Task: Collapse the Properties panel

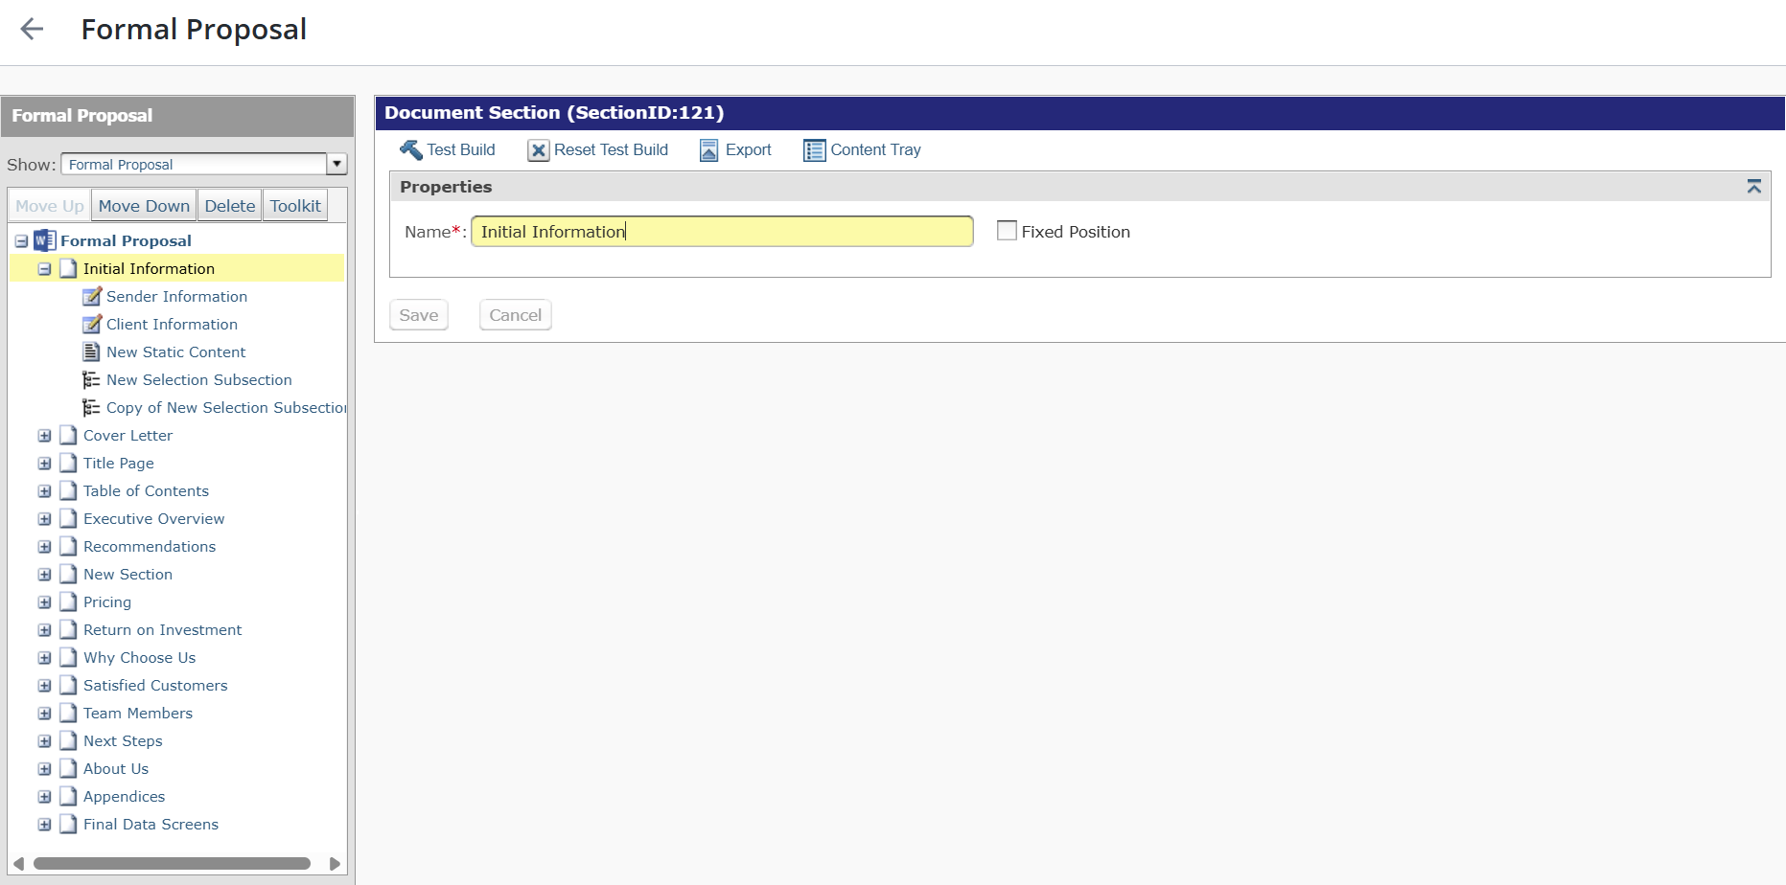Action: [x=1753, y=187]
